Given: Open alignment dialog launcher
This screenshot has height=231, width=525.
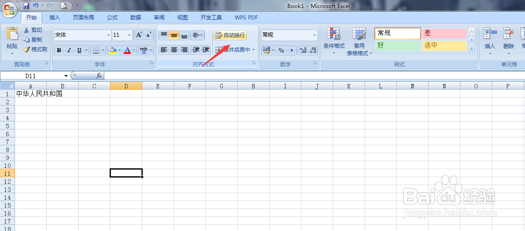Looking at the screenshot, I should [x=254, y=63].
